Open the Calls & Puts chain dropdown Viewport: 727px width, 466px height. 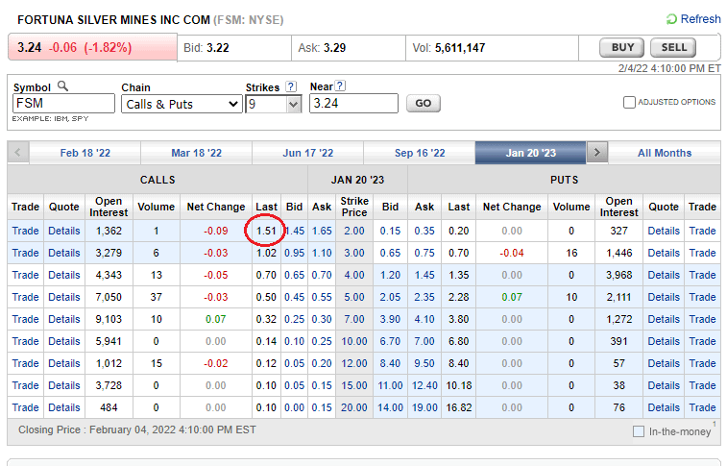point(182,104)
